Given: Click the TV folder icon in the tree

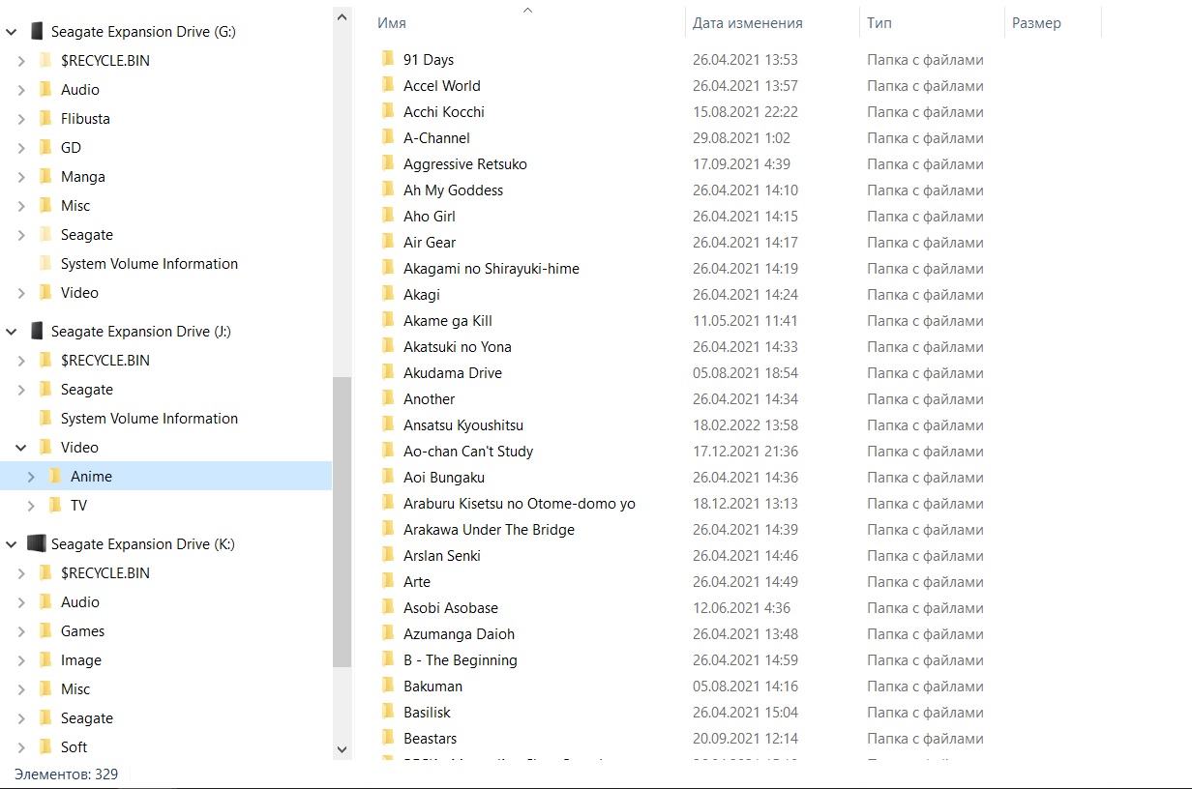Looking at the screenshot, I should click(x=55, y=506).
